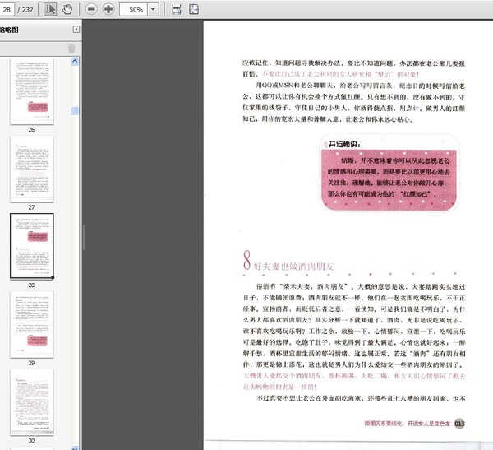Click thumbnail label '30'

tap(31, 441)
